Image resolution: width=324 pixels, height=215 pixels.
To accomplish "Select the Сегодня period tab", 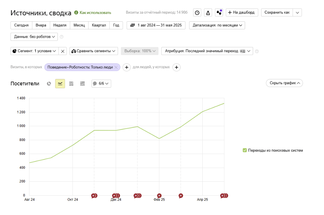I will pos(21,25).
